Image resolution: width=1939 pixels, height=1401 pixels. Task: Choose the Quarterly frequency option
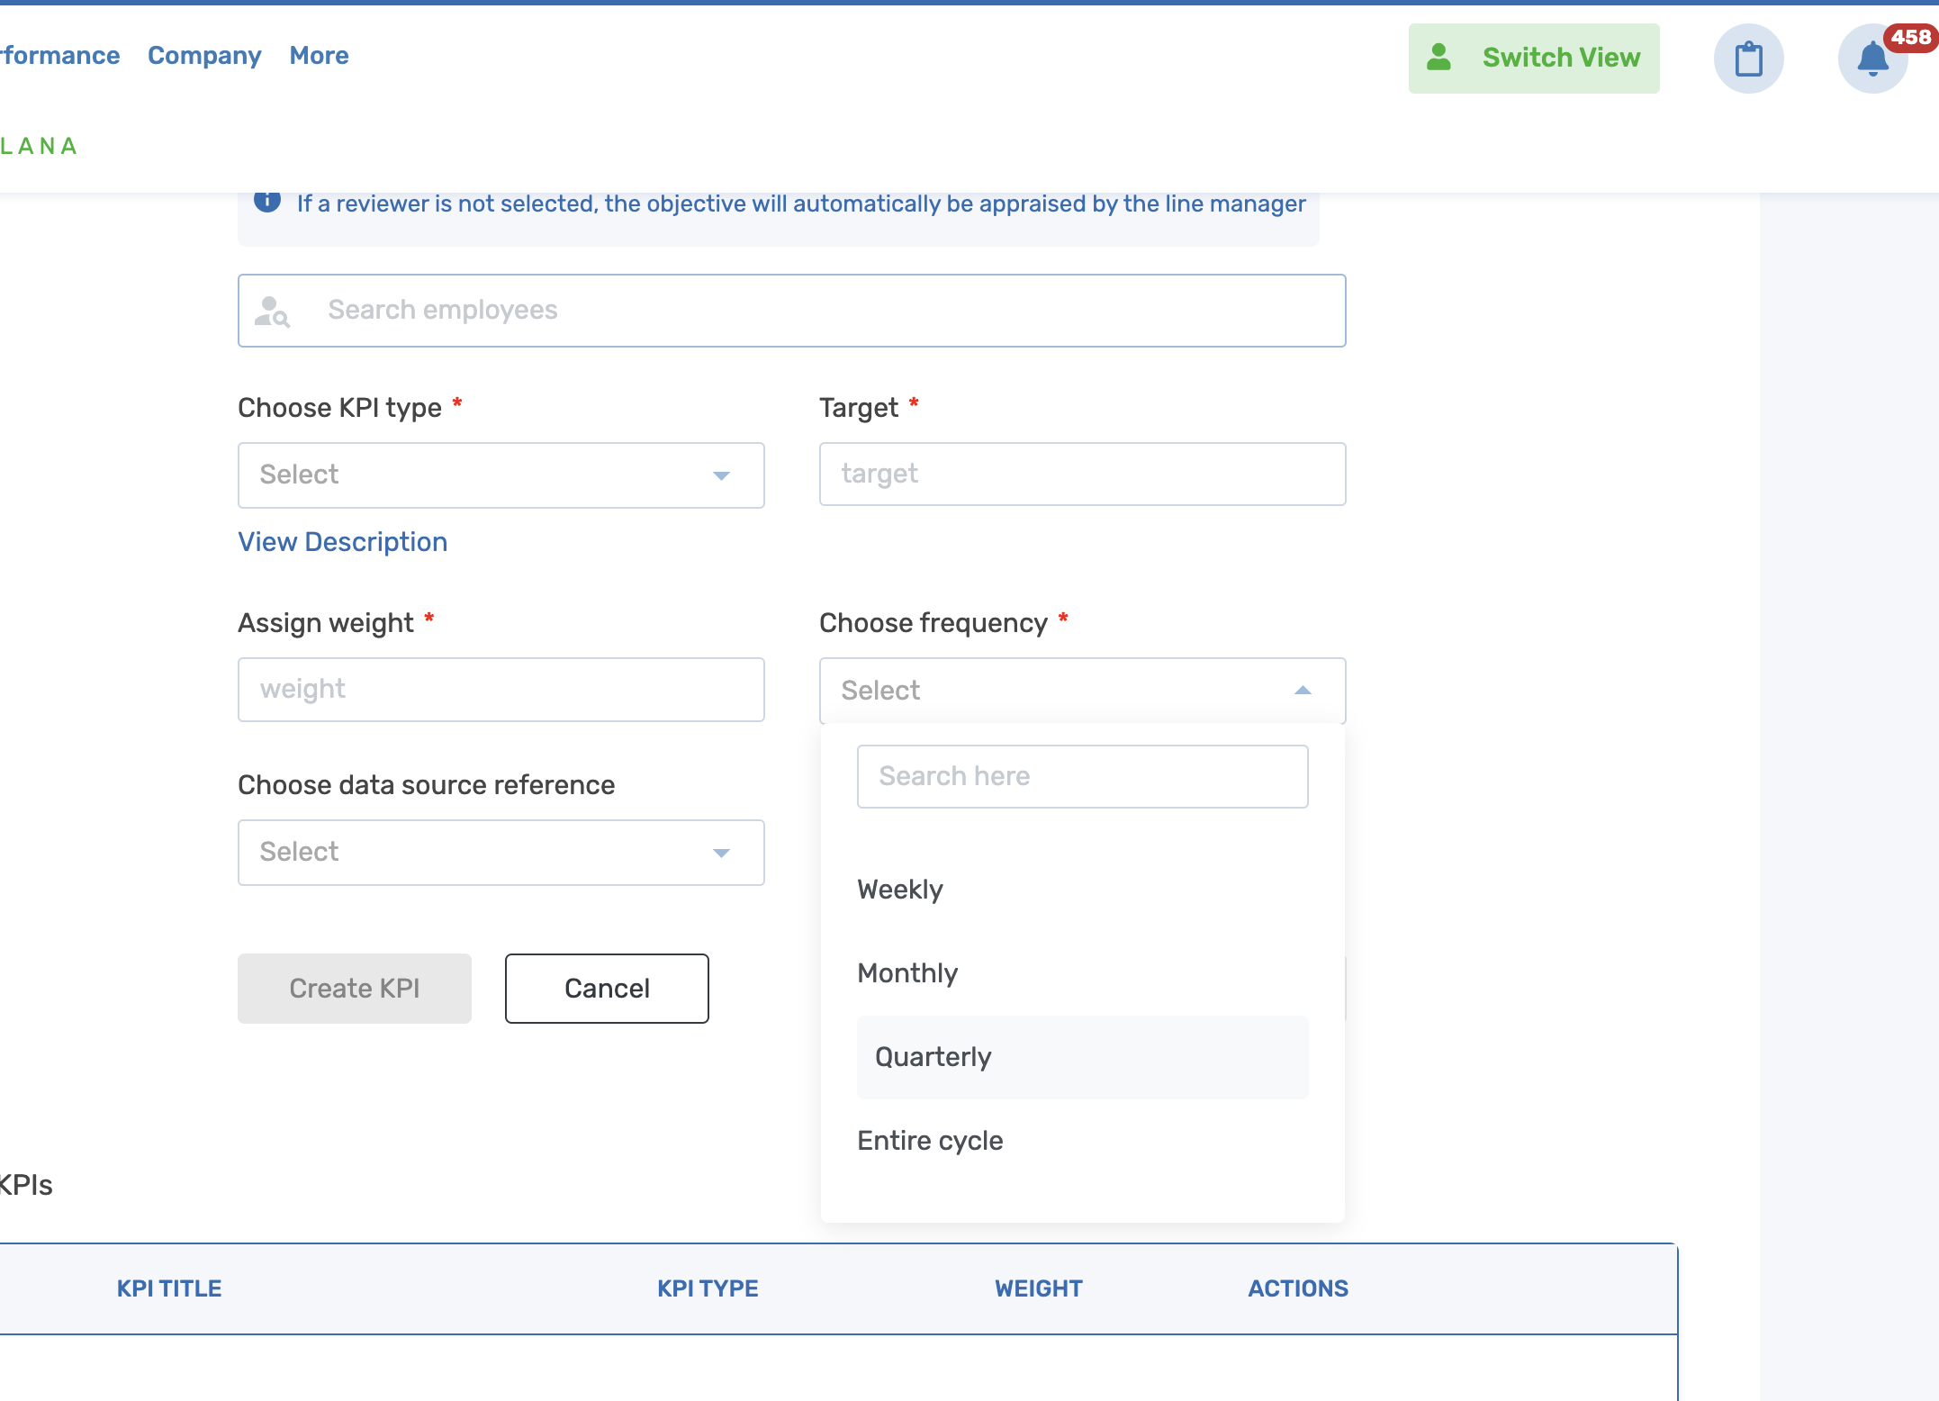pos(933,1057)
